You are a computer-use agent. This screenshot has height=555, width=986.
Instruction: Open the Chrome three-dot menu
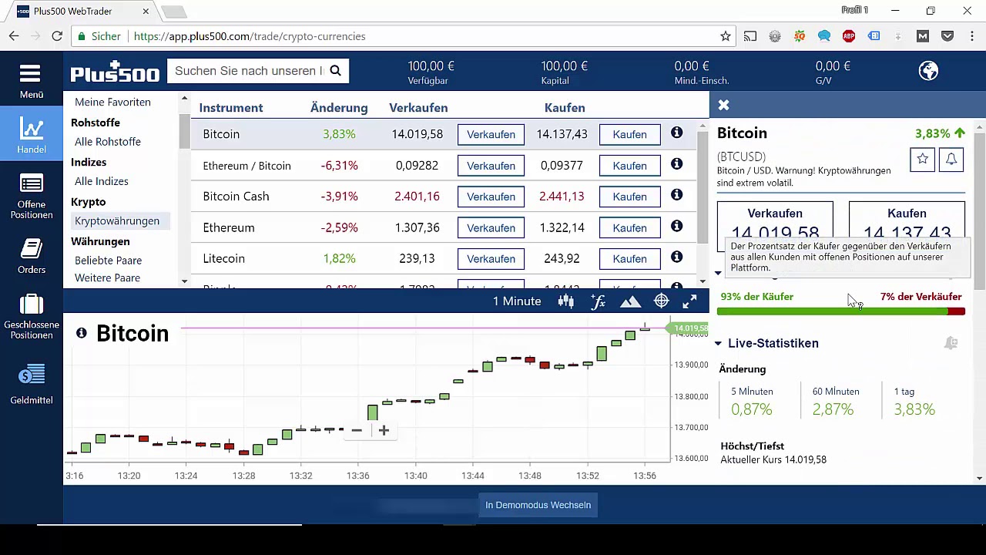tap(971, 36)
